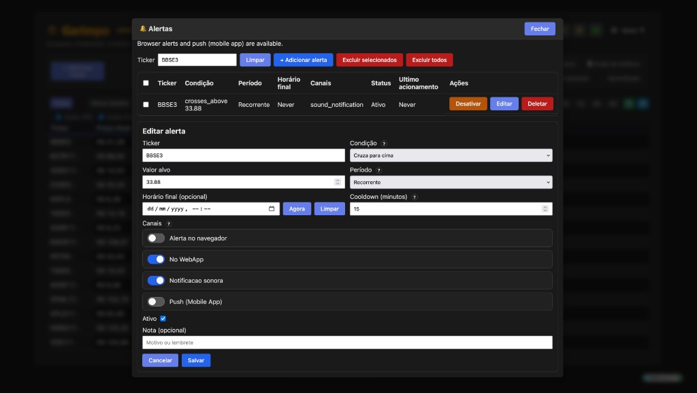This screenshot has height=393, width=697.
Task: Click Excluir todos button
Action: [429, 60]
